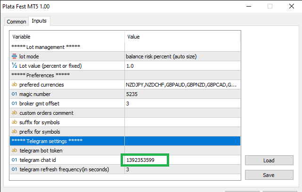Click the ½ icon beside Lot value
The width and height of the screenshot is (302, 192).
(14, 65)
